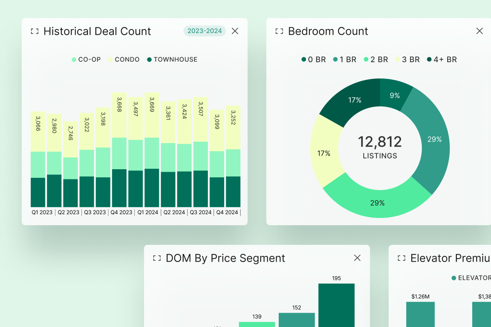Toggle the 0 BR legend item
491x327 pixels.
(314, 60)
